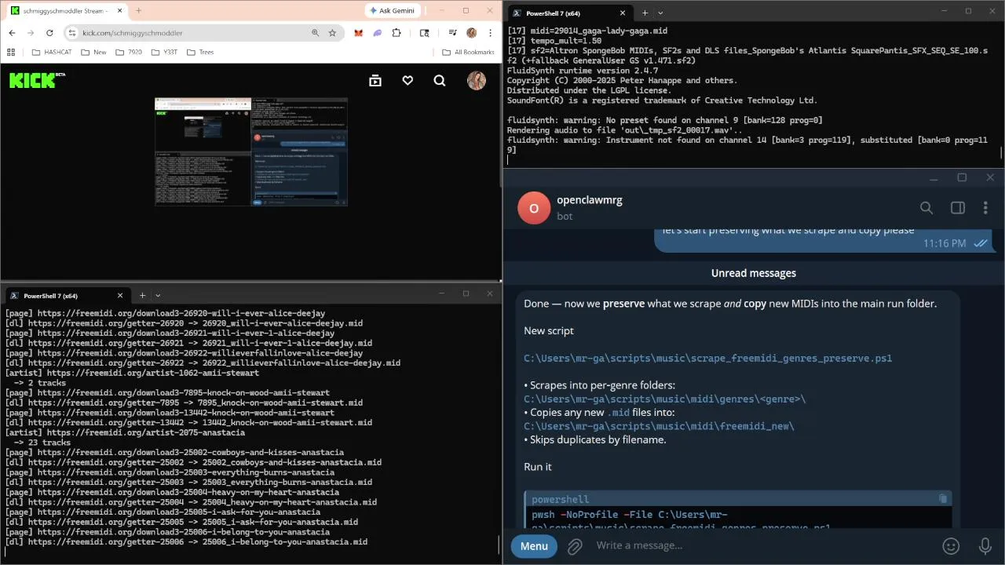Viewport: 1005px width, 565px height.
Task: Go back in Chrome
Action: (12, 33)
